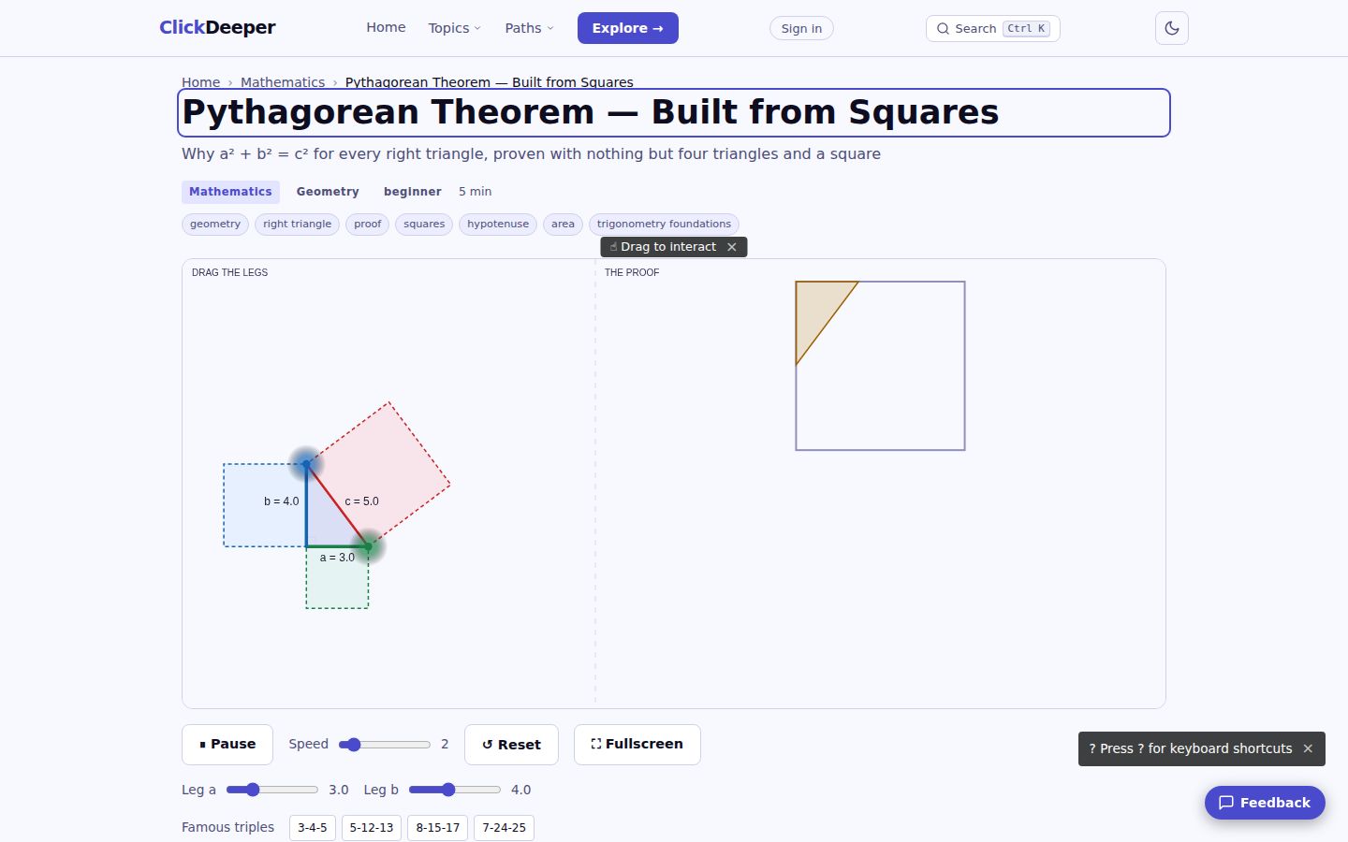
Task: Click the 'area' tag
Action: click(563, 225)
